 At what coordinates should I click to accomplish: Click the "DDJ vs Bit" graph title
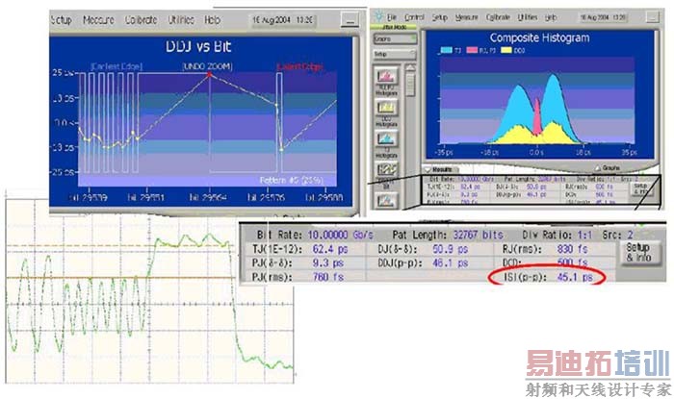pyautogui.click(x=198, y=46)
